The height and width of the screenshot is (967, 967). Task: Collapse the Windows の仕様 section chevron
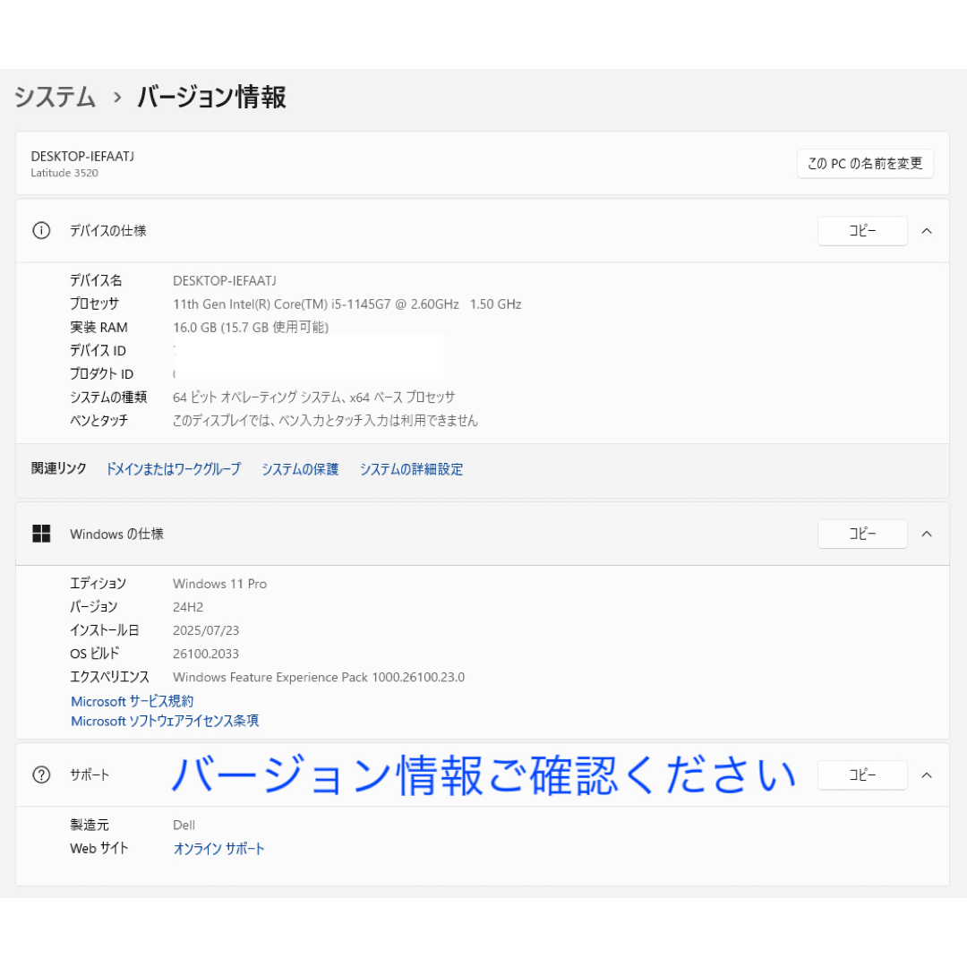coord(927,534)
